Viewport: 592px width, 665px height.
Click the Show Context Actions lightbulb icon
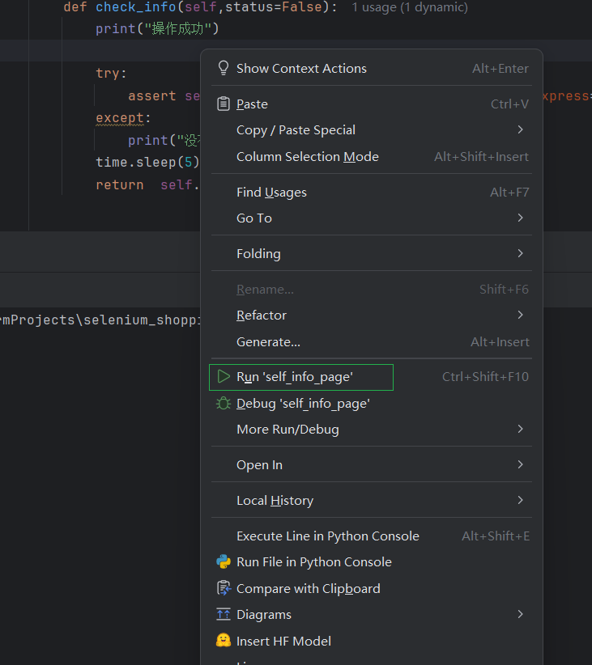[224, 68]
